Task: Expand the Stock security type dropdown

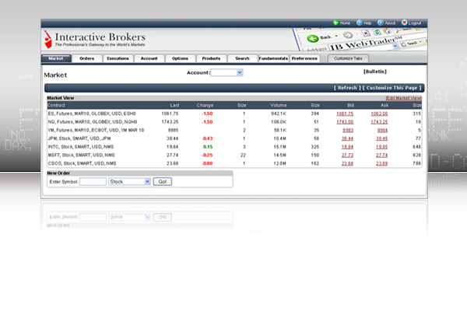Action: [x=129, y=181]
